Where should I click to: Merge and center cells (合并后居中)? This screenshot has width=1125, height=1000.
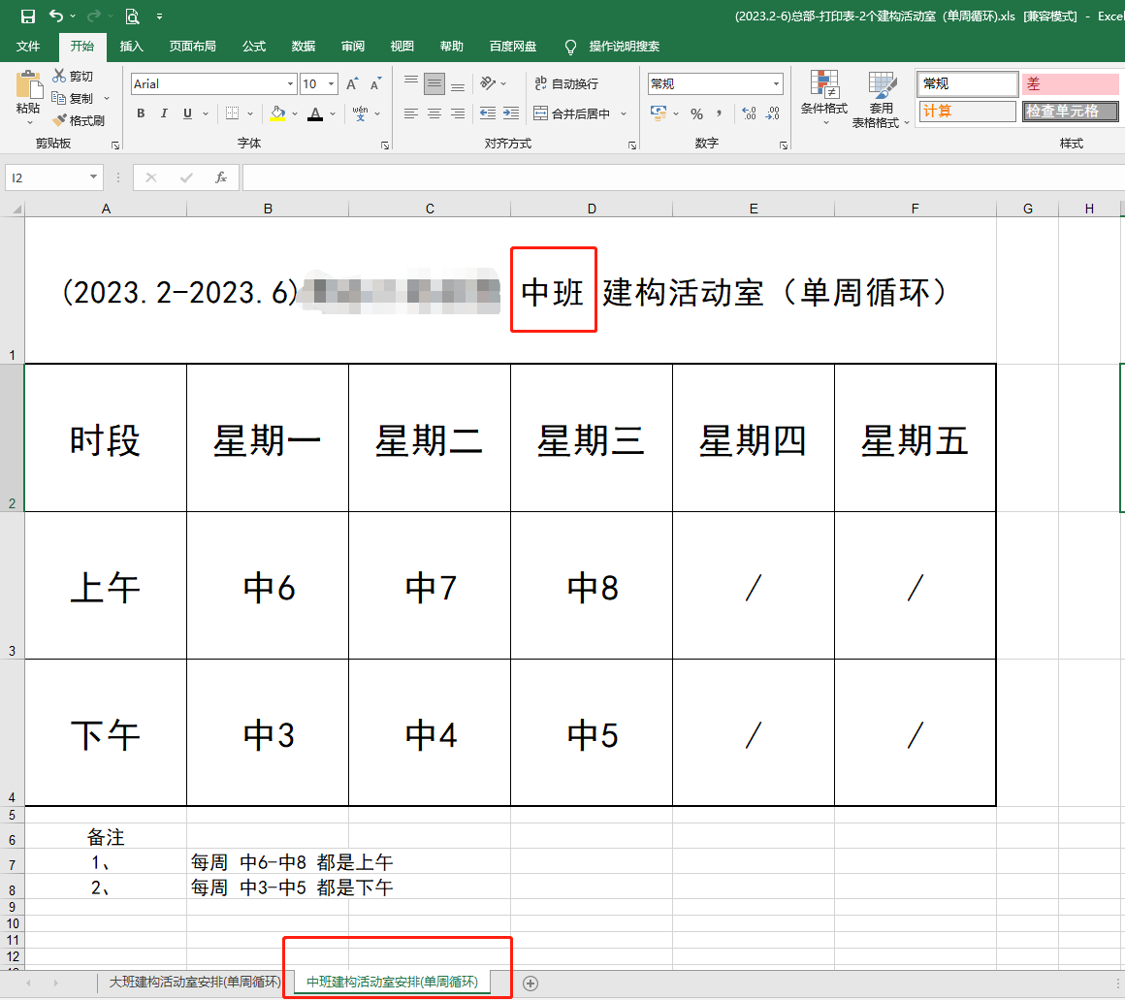[x=572, y=113]
